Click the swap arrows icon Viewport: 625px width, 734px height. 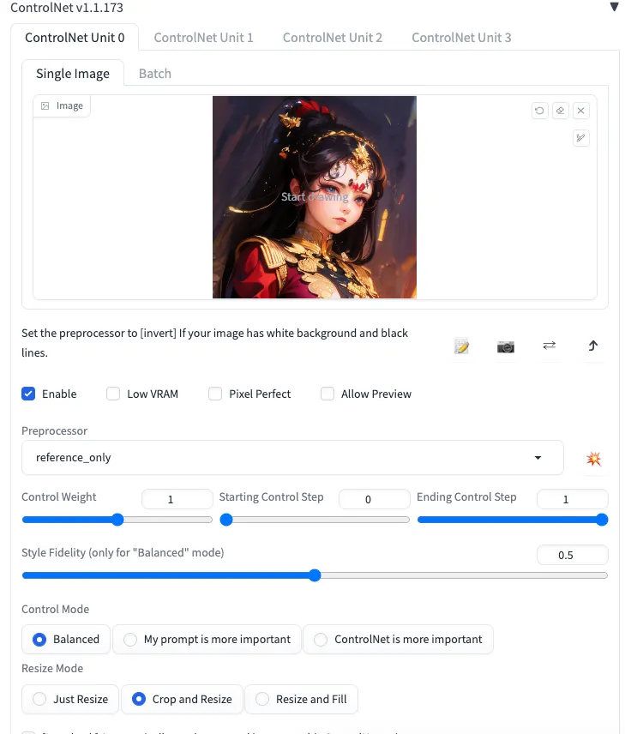[x=550, y=346]
